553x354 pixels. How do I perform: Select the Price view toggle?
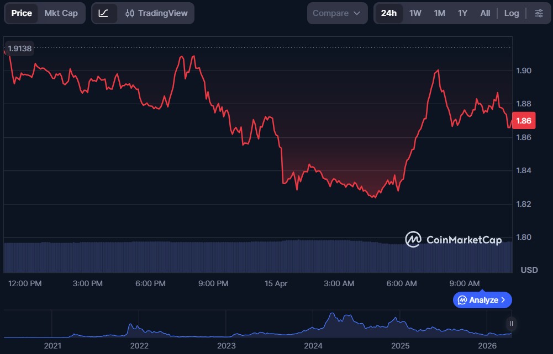pos(22,13)
